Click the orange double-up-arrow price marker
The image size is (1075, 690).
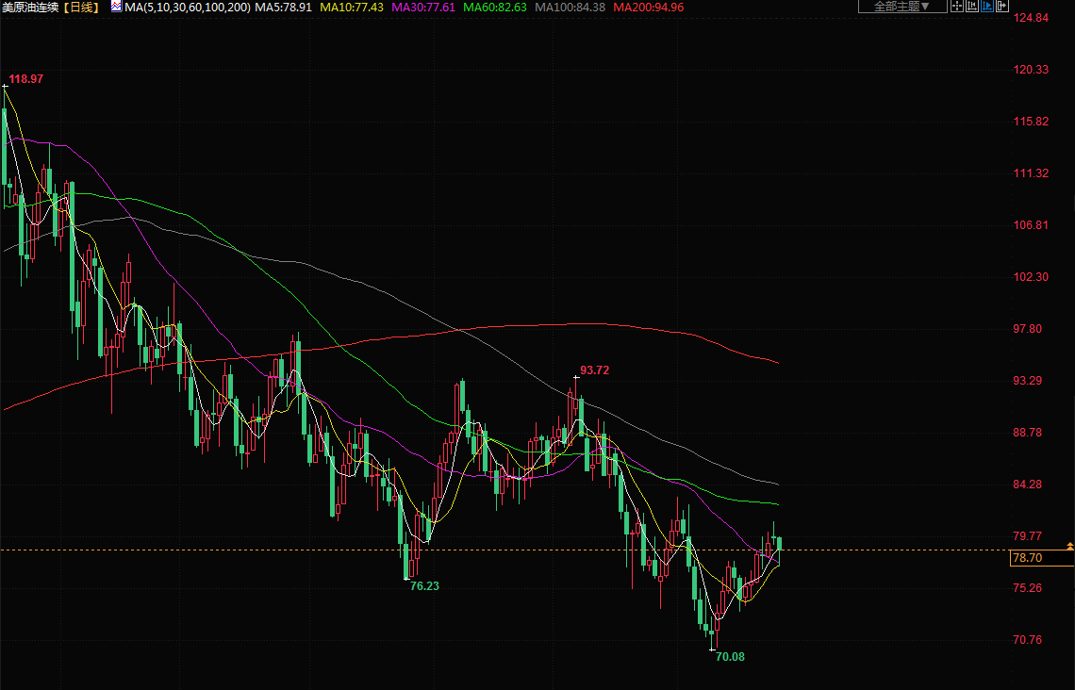[x=1069, y=547]
